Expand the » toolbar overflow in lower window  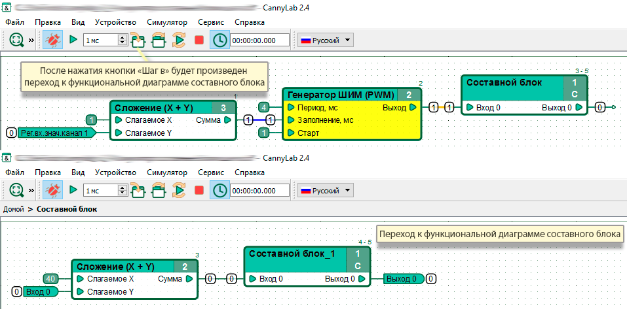[x=31, y=191]
